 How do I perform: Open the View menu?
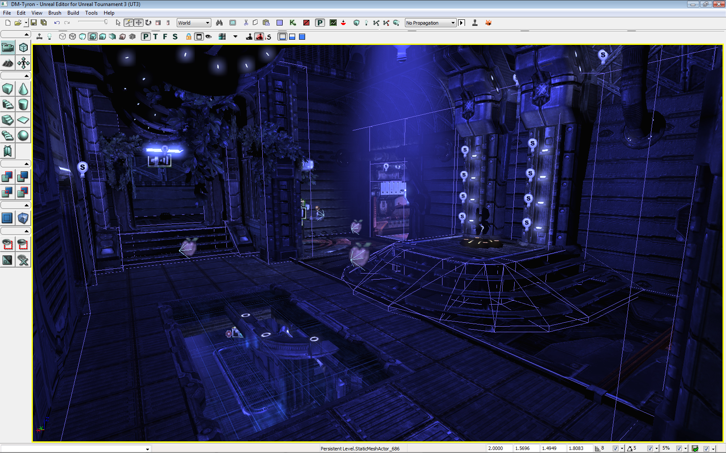coord(37,13)
